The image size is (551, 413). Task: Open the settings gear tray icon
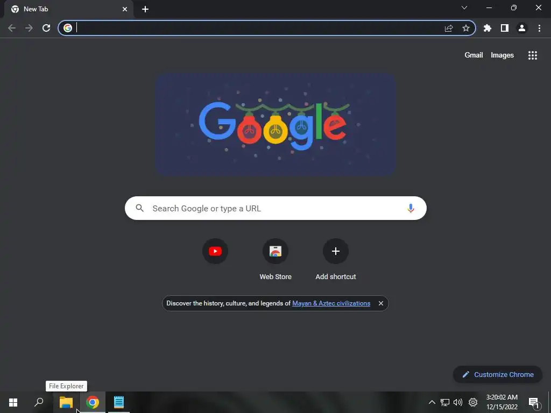[x=473, y=402]
